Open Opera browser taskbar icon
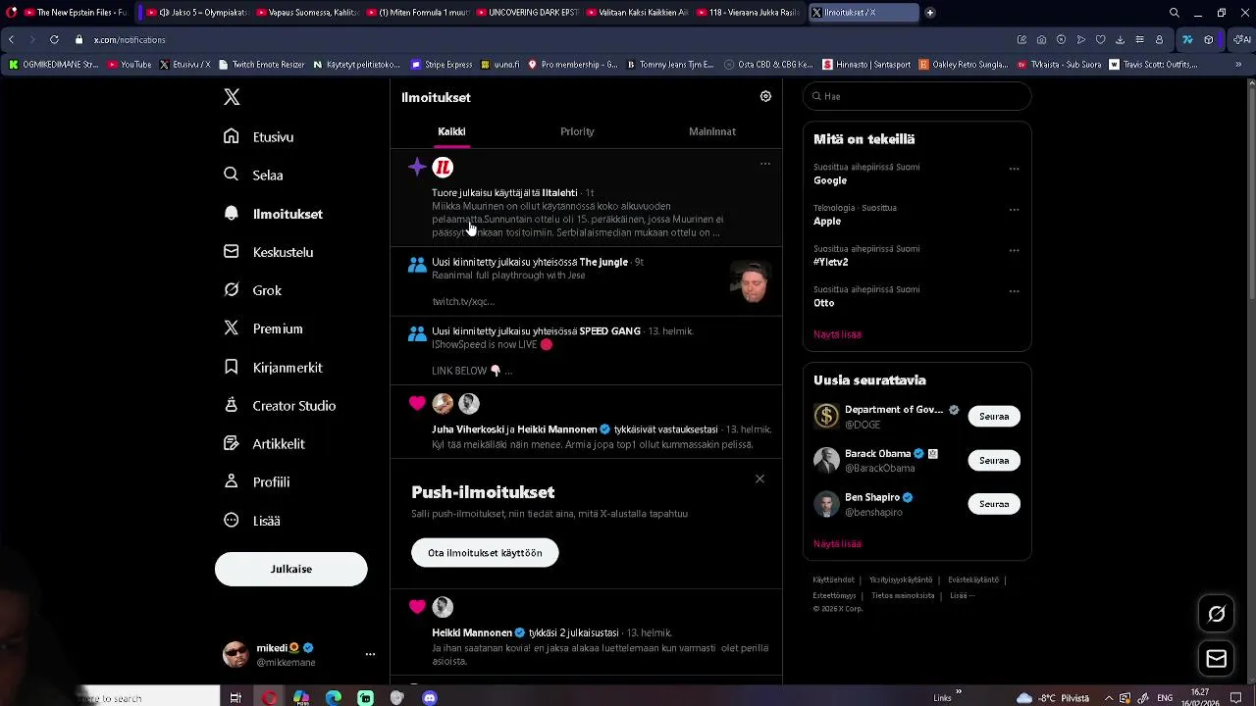Viewport: 1256px width, 706px height. (x=269, y=698)
